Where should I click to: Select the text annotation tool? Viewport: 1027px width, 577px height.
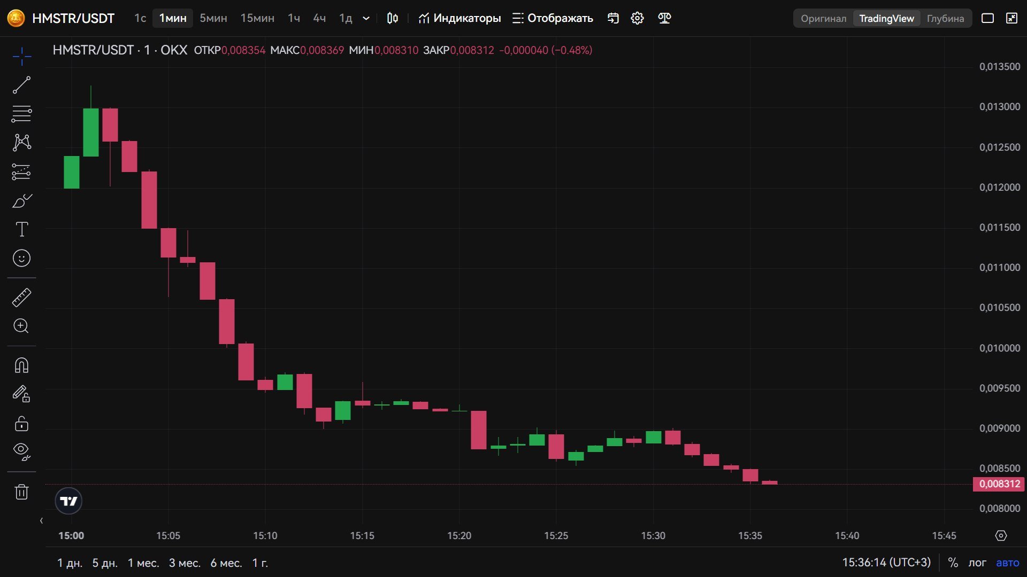[22, 230]
